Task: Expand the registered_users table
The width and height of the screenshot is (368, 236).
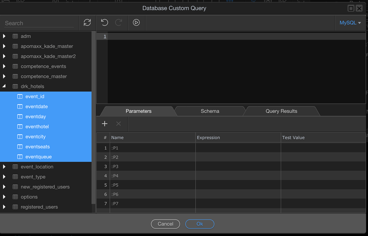Action: point(4,207)
